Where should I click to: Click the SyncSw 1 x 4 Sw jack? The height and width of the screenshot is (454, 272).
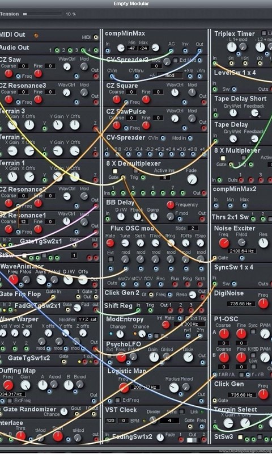tap(233, 284)
